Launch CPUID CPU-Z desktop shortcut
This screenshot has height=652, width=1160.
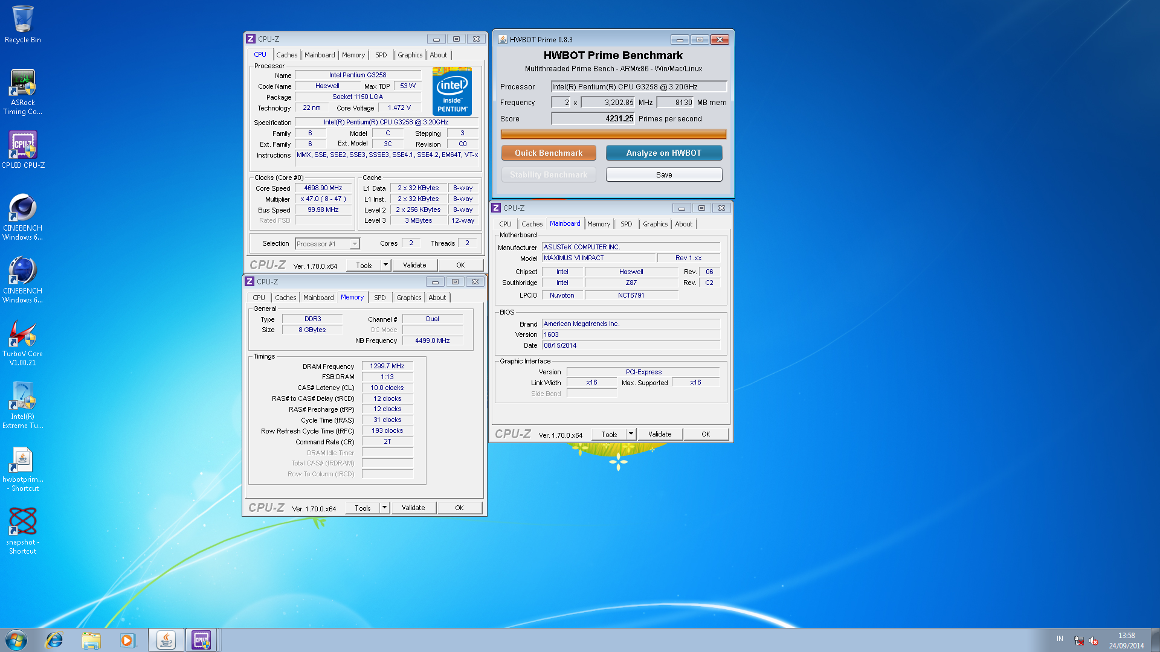coord(22,150)
